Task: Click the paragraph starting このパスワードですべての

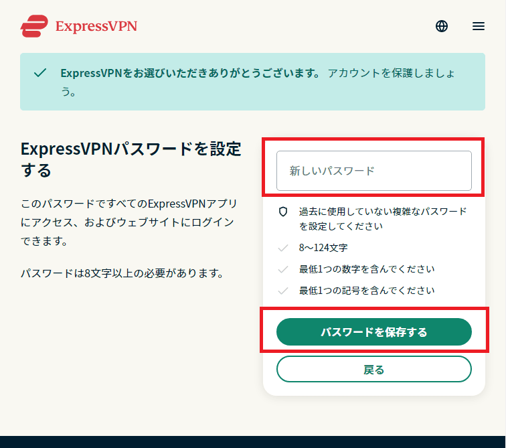Action: tap(129, 222)
